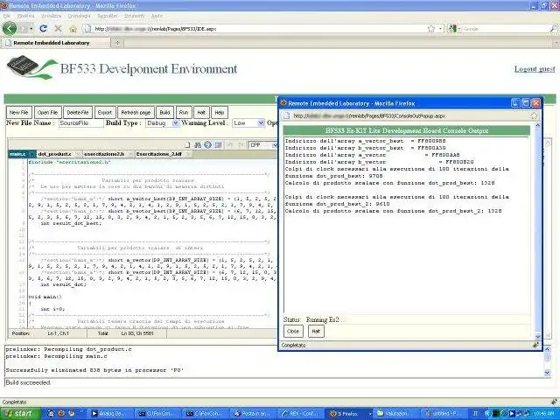Screen dimensions: 560x420
Task: Bookmark this page with the star icon in main window
Action: [431, 29]
